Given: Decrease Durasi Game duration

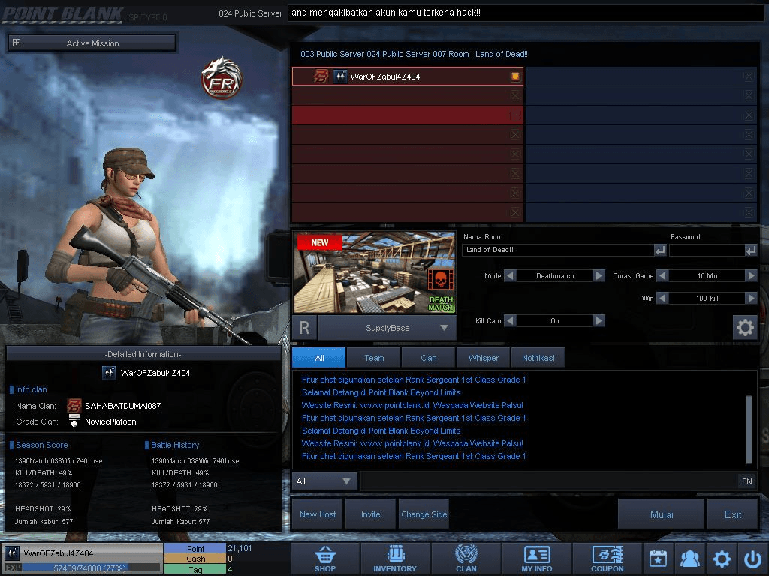Looking at the screenshot, I should coord(662,276).
